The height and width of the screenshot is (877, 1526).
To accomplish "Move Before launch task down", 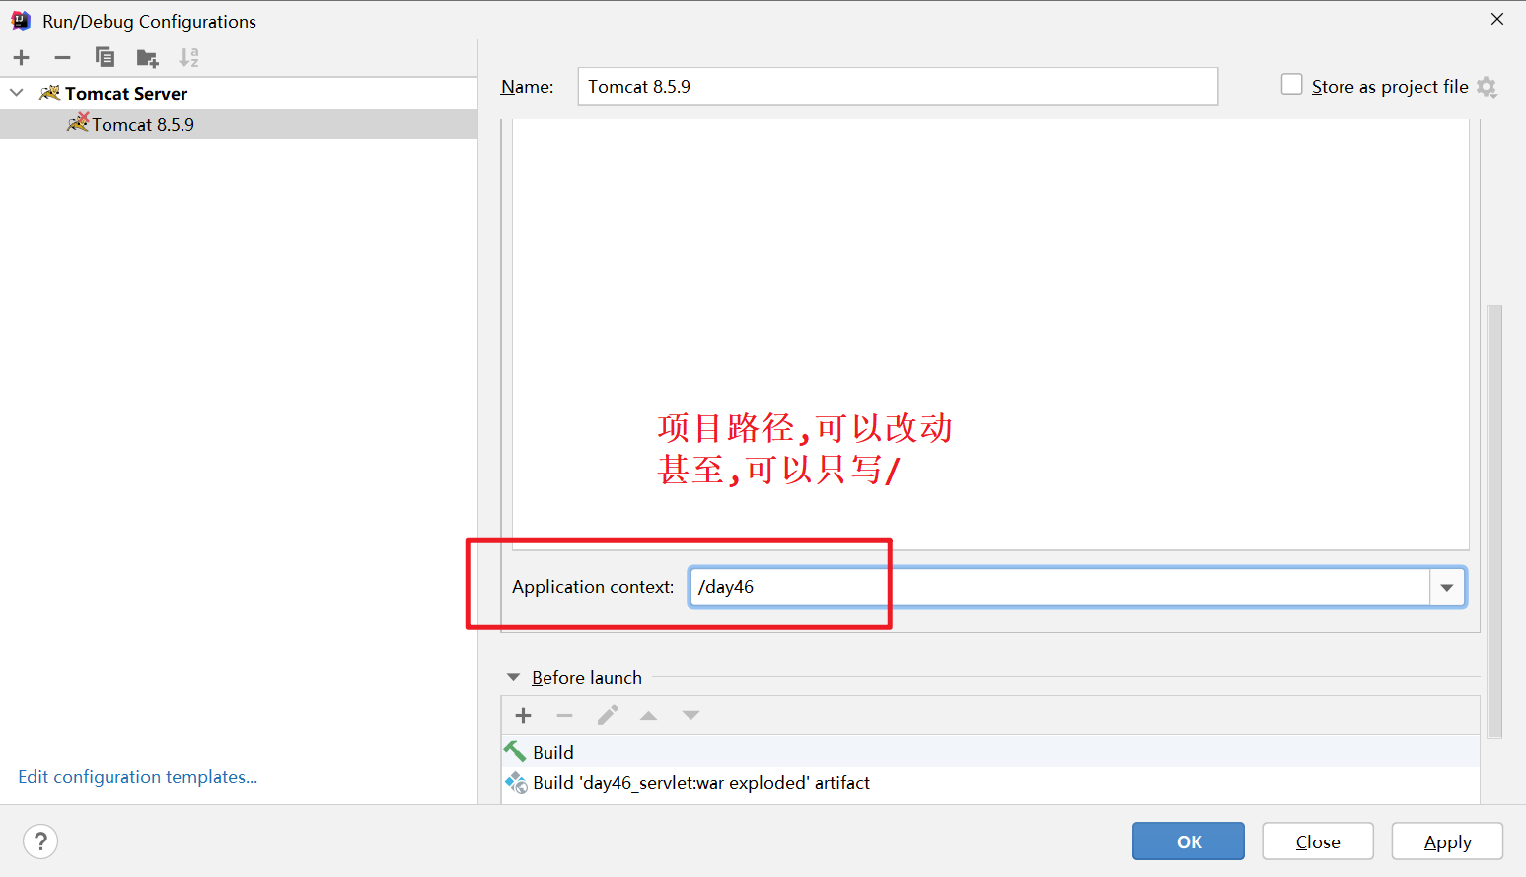I will tap(690, 716).
